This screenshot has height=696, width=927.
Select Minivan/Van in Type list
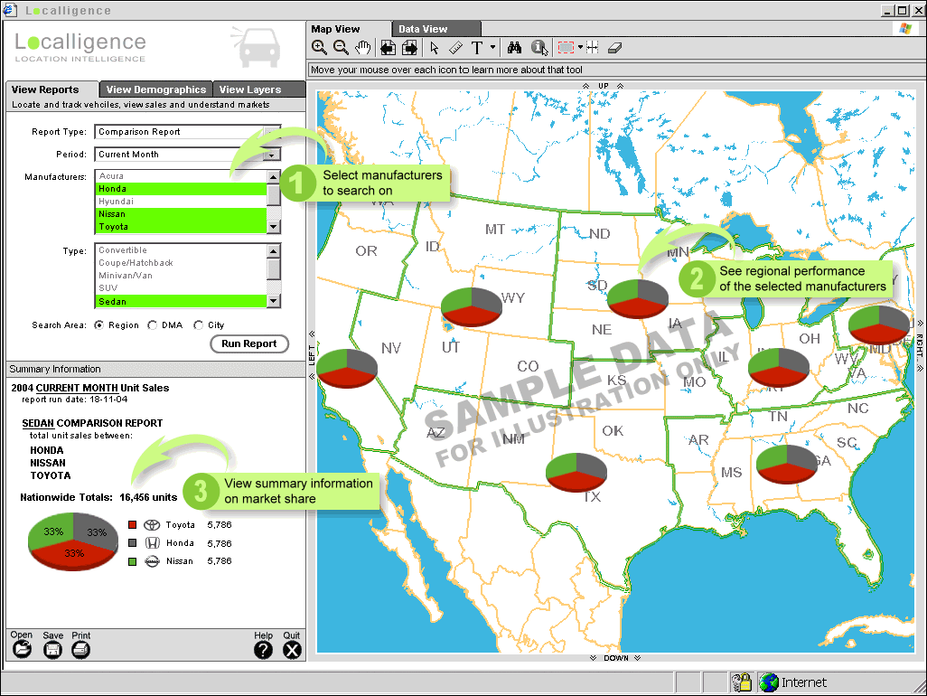[x=181, y=276]
